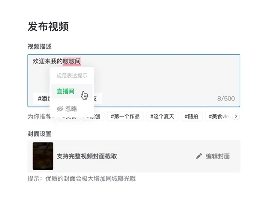Viewport: 269px width, 200px height.
Task: Add the #第一个作品 tag
Action: click(125, 117)
